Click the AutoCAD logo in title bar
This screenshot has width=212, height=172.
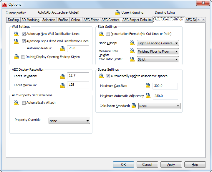pos(5,5)
